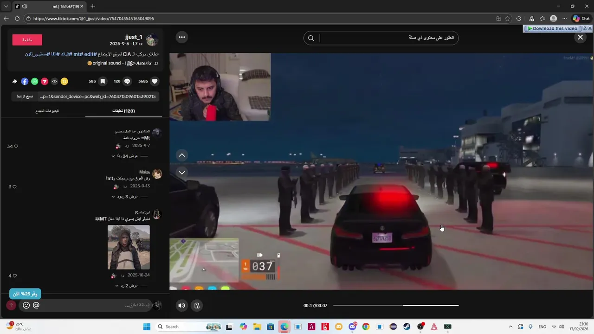The image size is (594, 334).
Task: Like the comment with 4 likes
Action: pos(14,276)
